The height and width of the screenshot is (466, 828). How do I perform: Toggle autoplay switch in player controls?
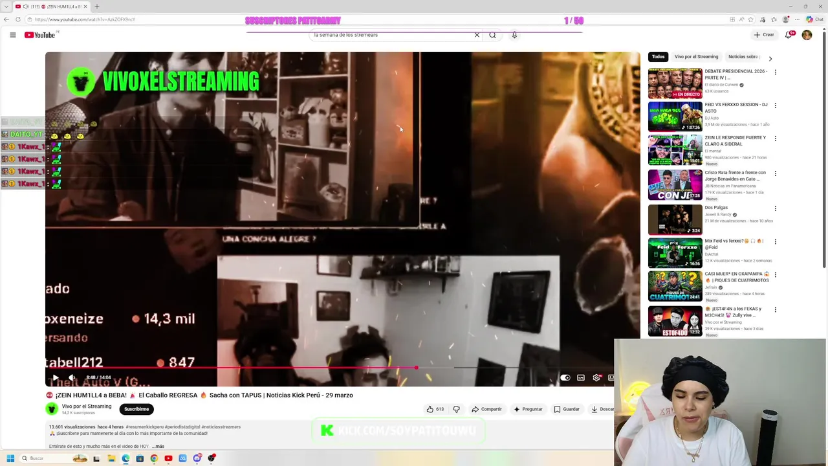click(565, 377)
